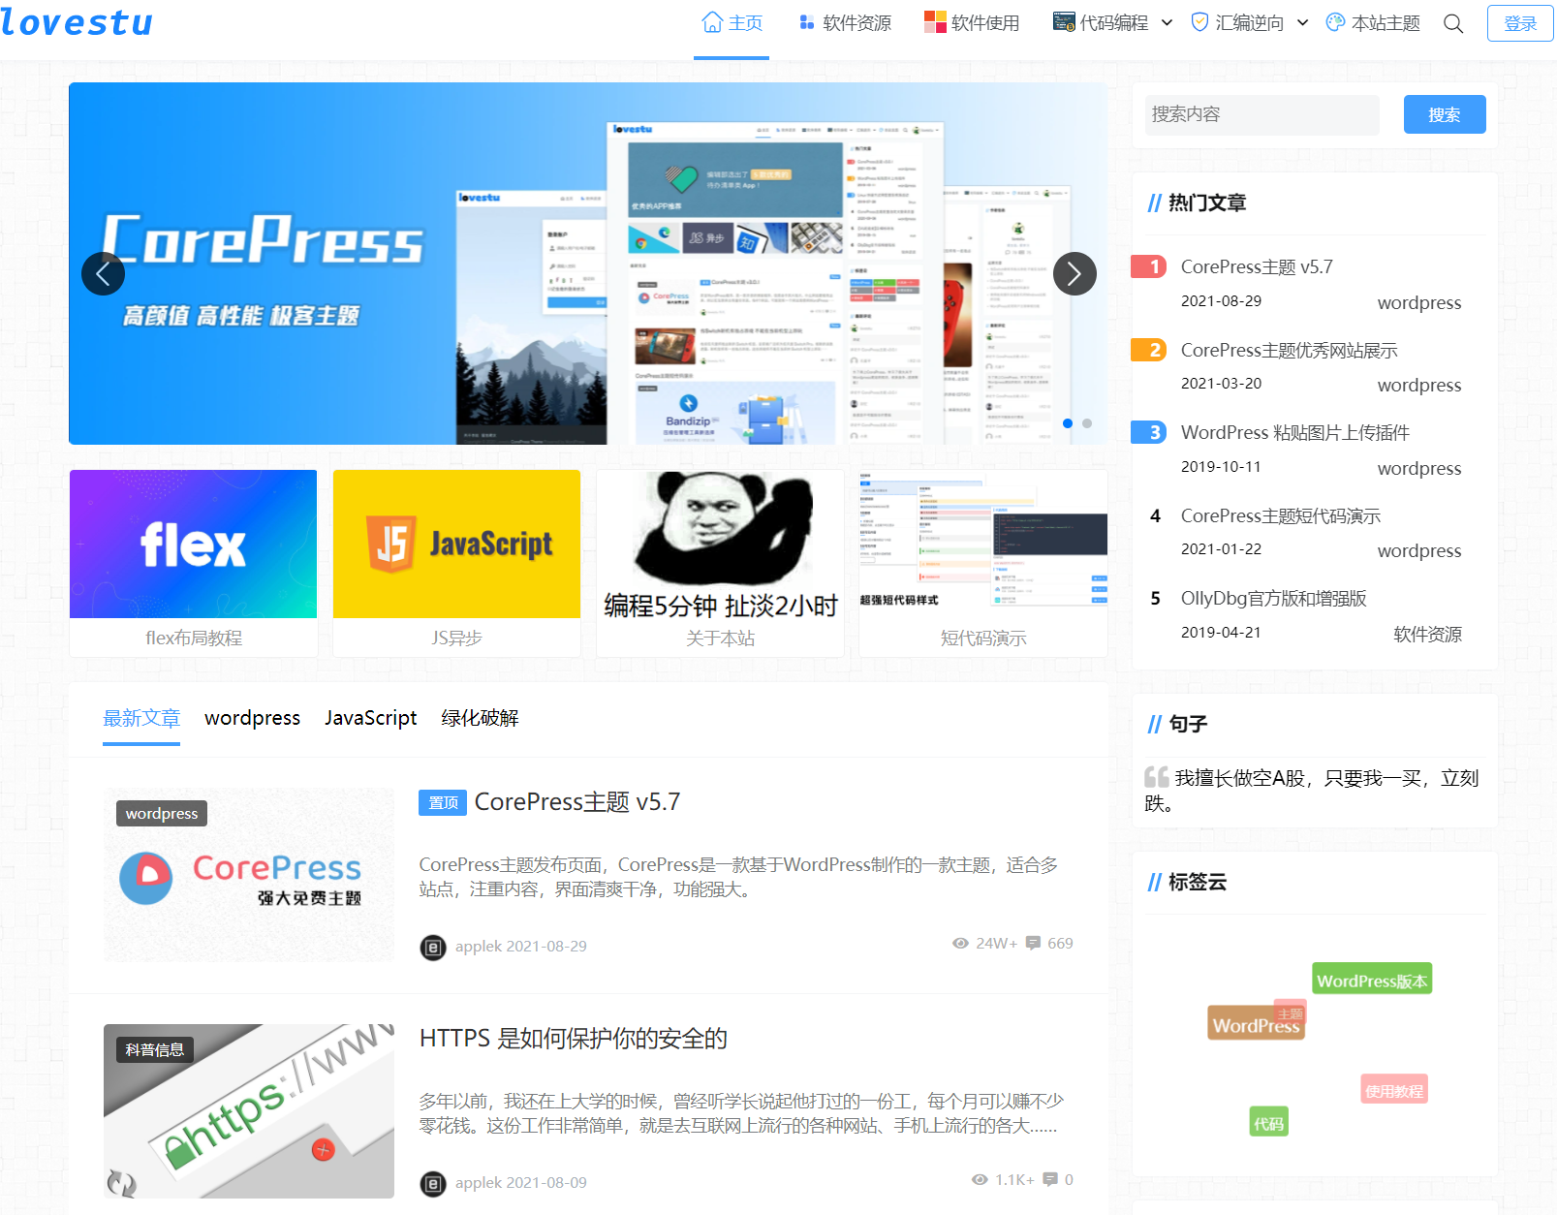This screenshot has width=1557, height=1215.
Task: Switch to the JavaScript tab
Action: click(x=370, y=718)
